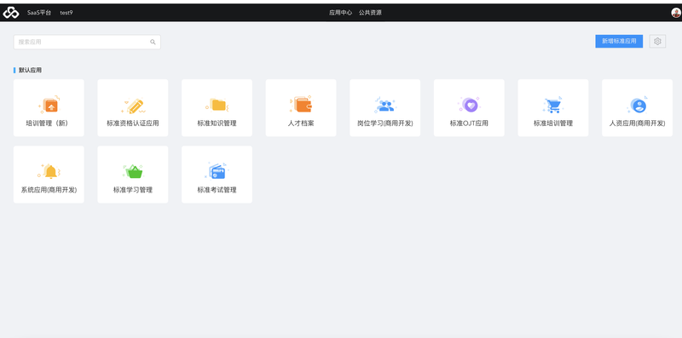
Task: Click the 系统应用(商用开发) label
Action: tap(49, 190)
